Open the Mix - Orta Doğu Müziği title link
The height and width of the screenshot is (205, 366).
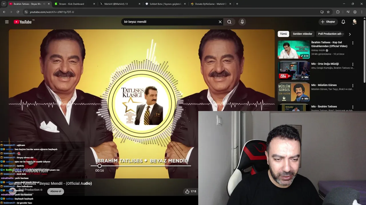point(325,64)
